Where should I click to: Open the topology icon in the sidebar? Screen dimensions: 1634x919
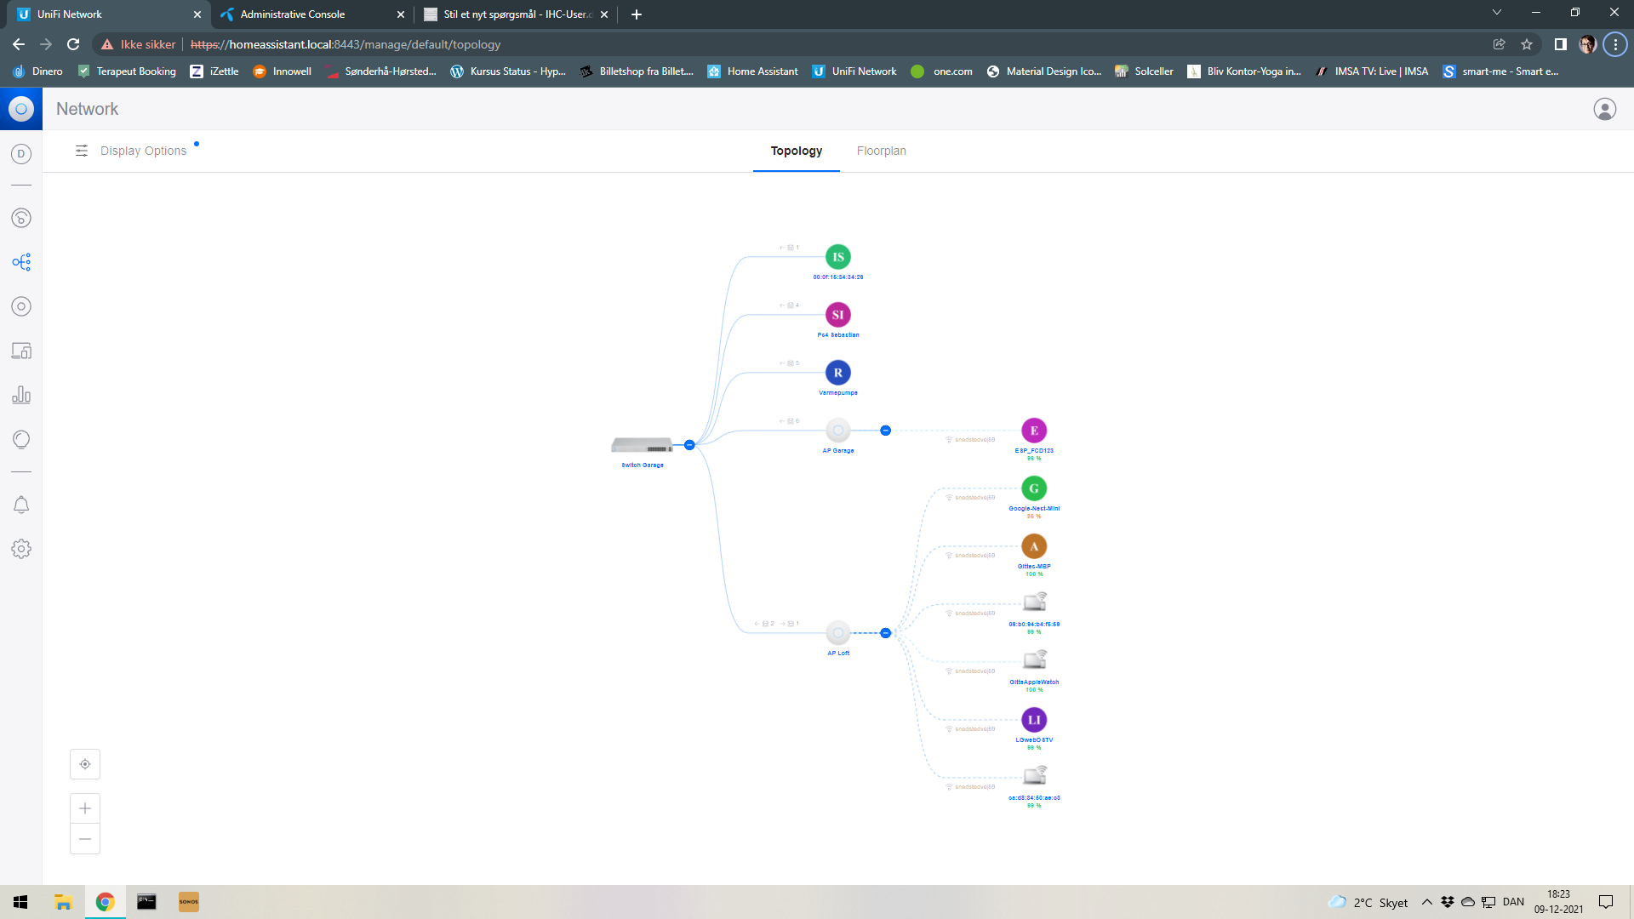pos(21,262)
